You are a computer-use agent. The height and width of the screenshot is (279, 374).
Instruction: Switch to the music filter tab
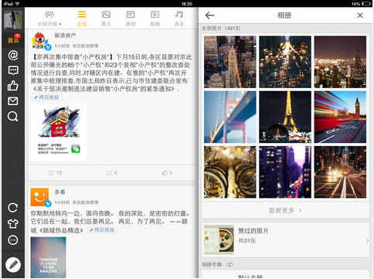[x=179, y=19]
